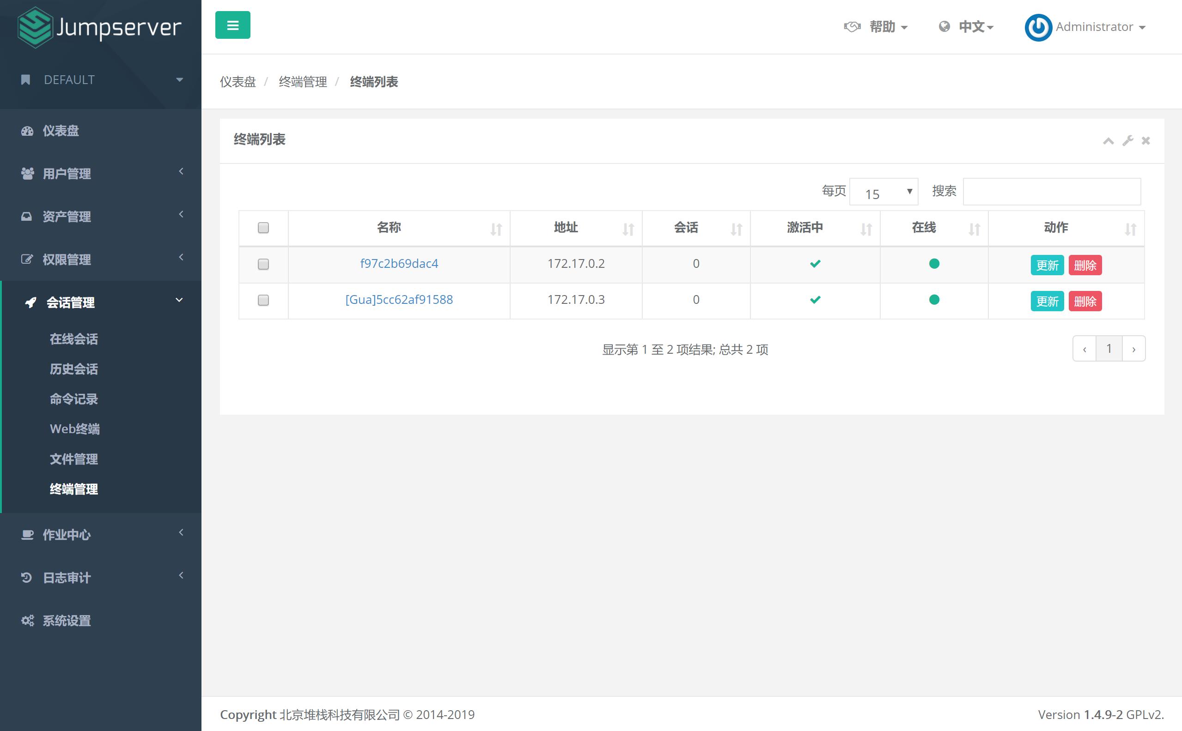Click update button for [Gua]5cc62af91588
Image resolution: width=1182 pixels, height=731 pixels.
(1047, 301)
